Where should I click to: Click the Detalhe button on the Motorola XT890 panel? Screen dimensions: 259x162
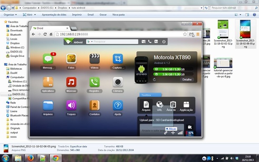click(187, 79)
